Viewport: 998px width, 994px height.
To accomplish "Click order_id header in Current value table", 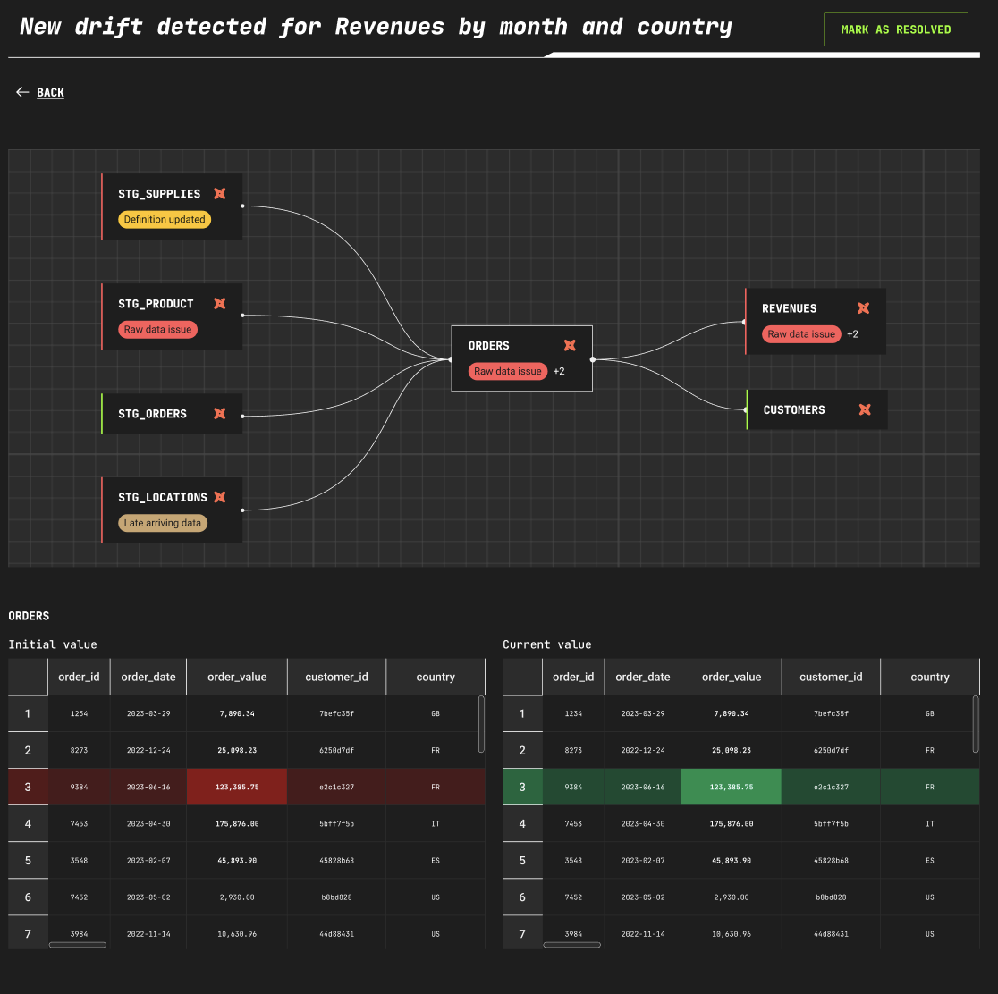I will coord(573,677).
